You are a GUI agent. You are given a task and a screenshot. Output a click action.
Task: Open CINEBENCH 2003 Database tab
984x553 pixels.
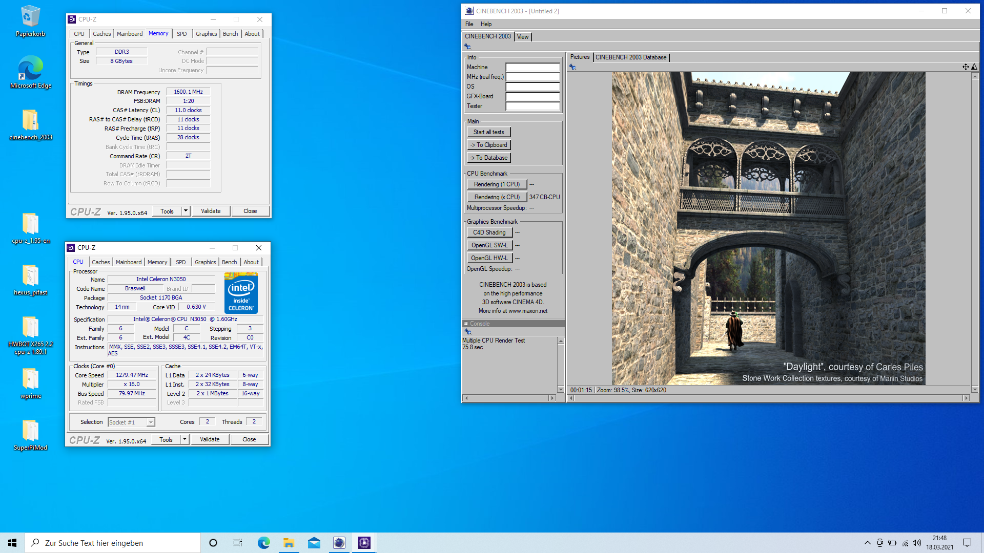631,57
